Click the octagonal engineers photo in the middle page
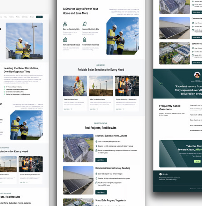 pos(122,36)
